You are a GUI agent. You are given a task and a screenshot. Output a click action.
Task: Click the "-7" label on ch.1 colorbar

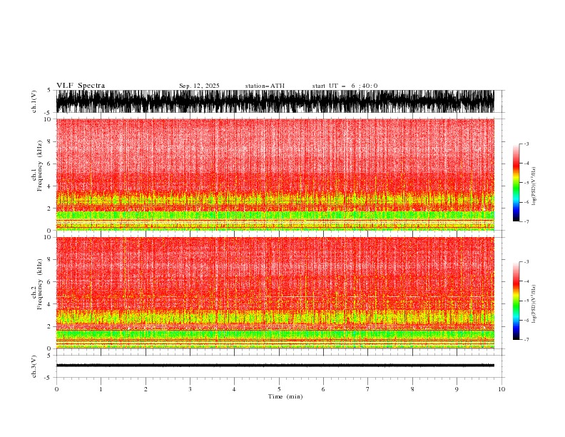(526, 221)
